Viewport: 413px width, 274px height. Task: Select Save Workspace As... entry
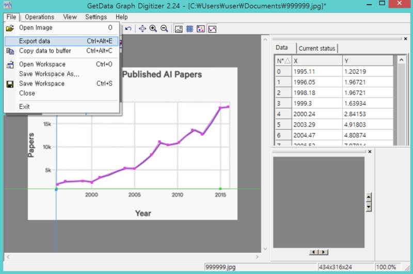tap(61, 74)
